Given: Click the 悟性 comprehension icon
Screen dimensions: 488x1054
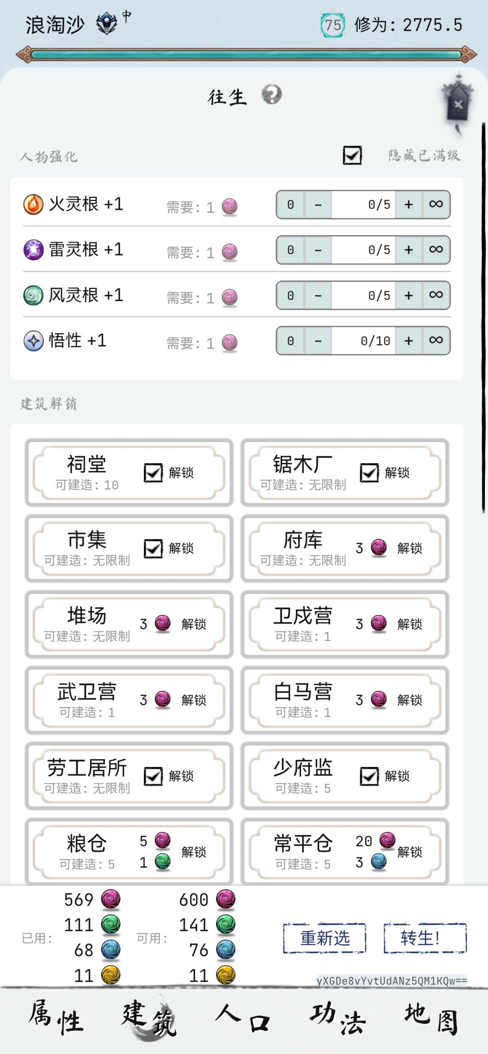Looking at the screenshot, I should point(33,341).
